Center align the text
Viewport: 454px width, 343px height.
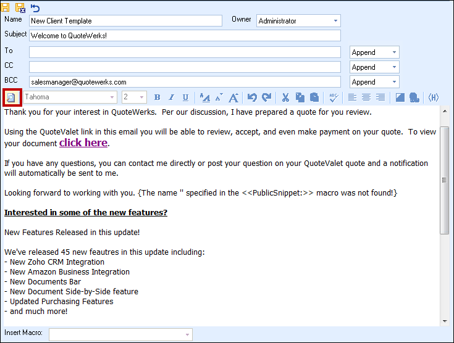click(x=366, y=97)
